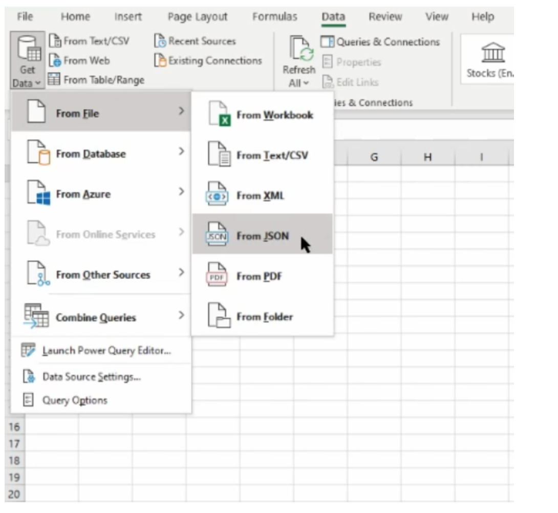The height and width of the screenshot is (513, 558).
Task: Click the From Azure menu icon
Action: point(38,193)
